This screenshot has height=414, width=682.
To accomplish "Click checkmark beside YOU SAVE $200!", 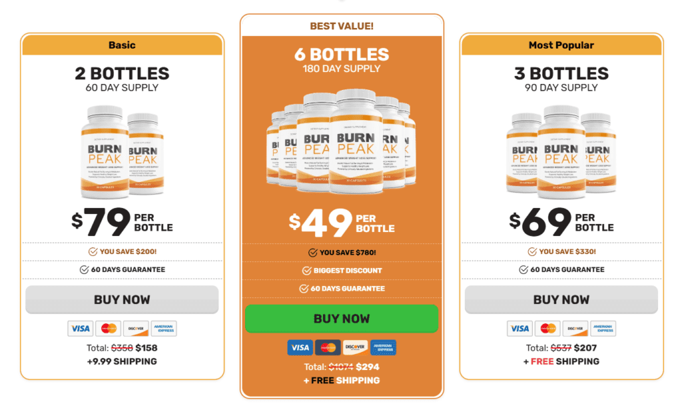I will (x=93, y=251).
